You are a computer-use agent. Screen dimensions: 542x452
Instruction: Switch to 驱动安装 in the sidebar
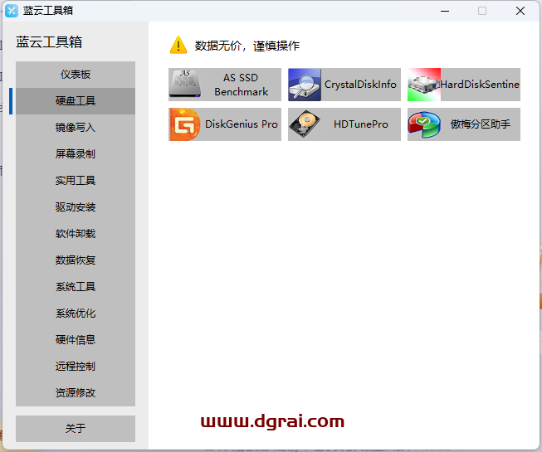point(76,207)
